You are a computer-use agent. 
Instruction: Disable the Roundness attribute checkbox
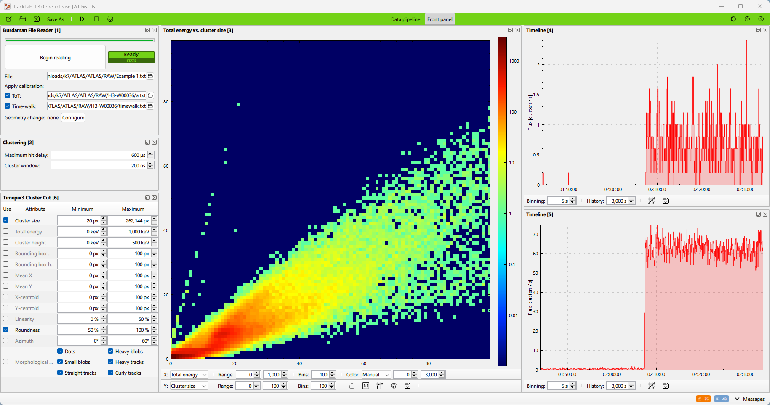[6, 330]
